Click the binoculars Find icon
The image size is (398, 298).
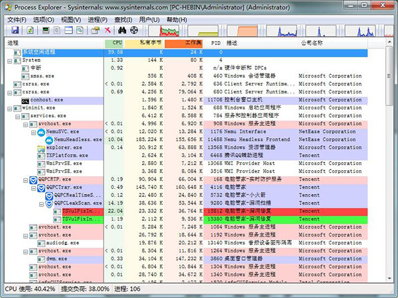122,30
